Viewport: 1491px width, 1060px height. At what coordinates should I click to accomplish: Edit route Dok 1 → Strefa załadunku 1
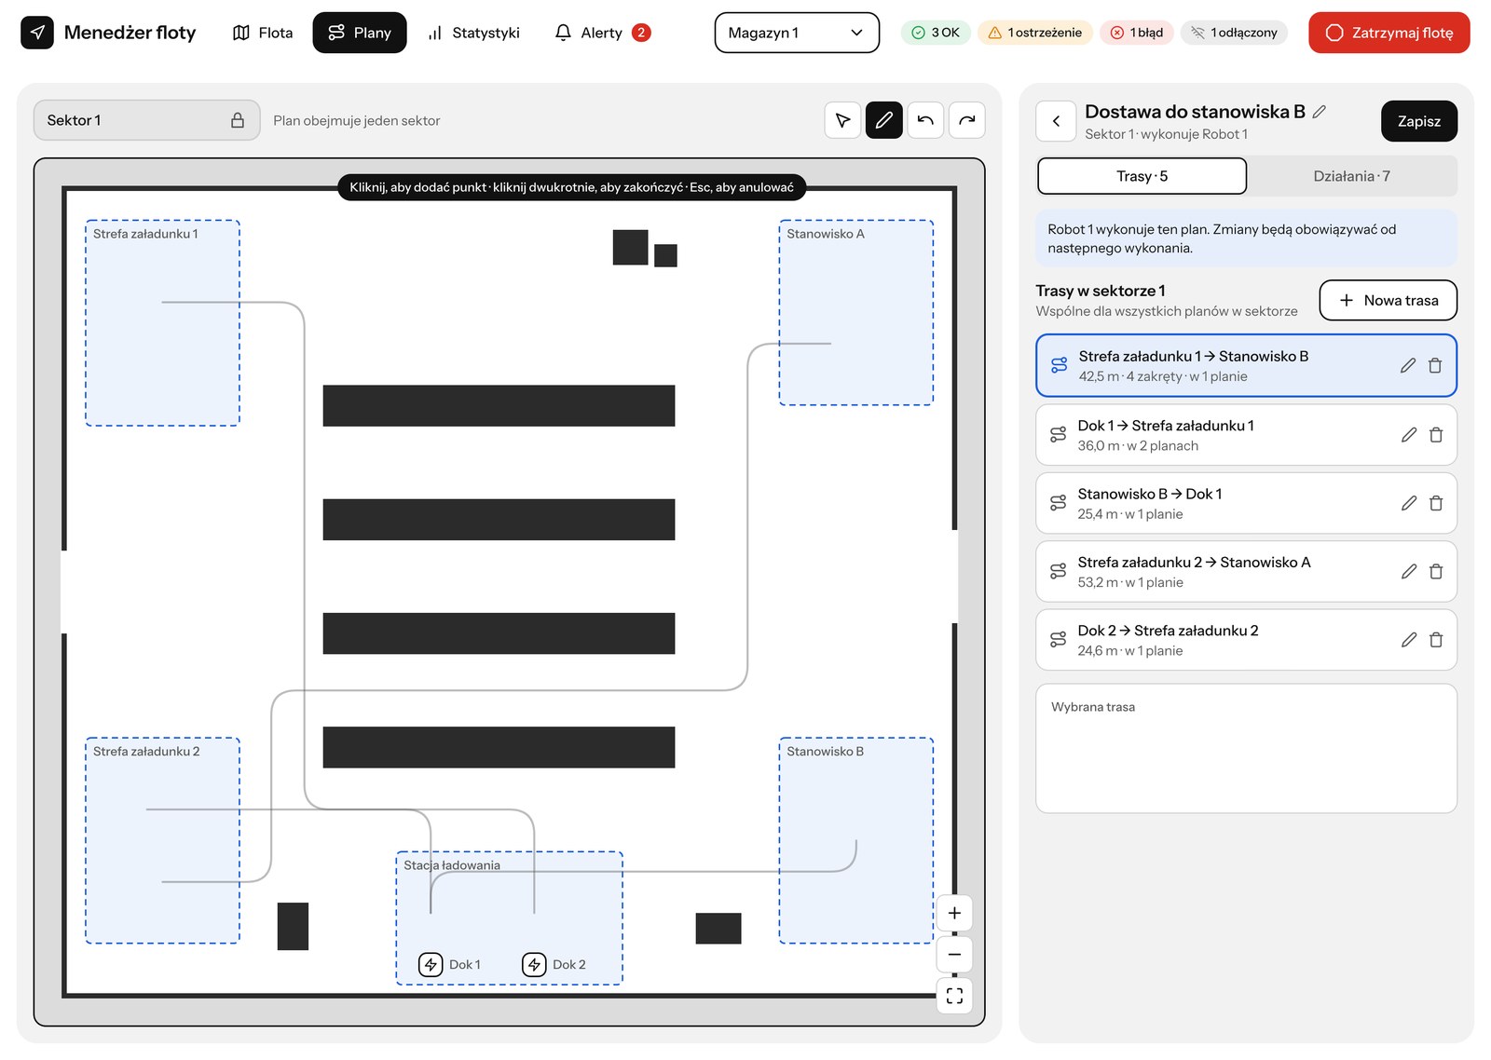1409,435
